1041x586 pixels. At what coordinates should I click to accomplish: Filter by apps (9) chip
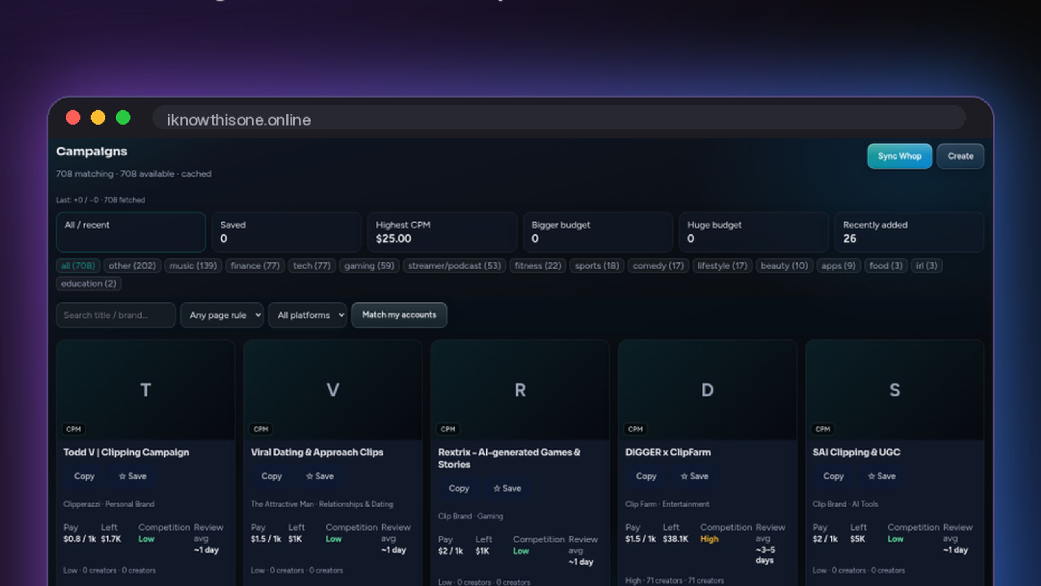[x=839, y=266]
